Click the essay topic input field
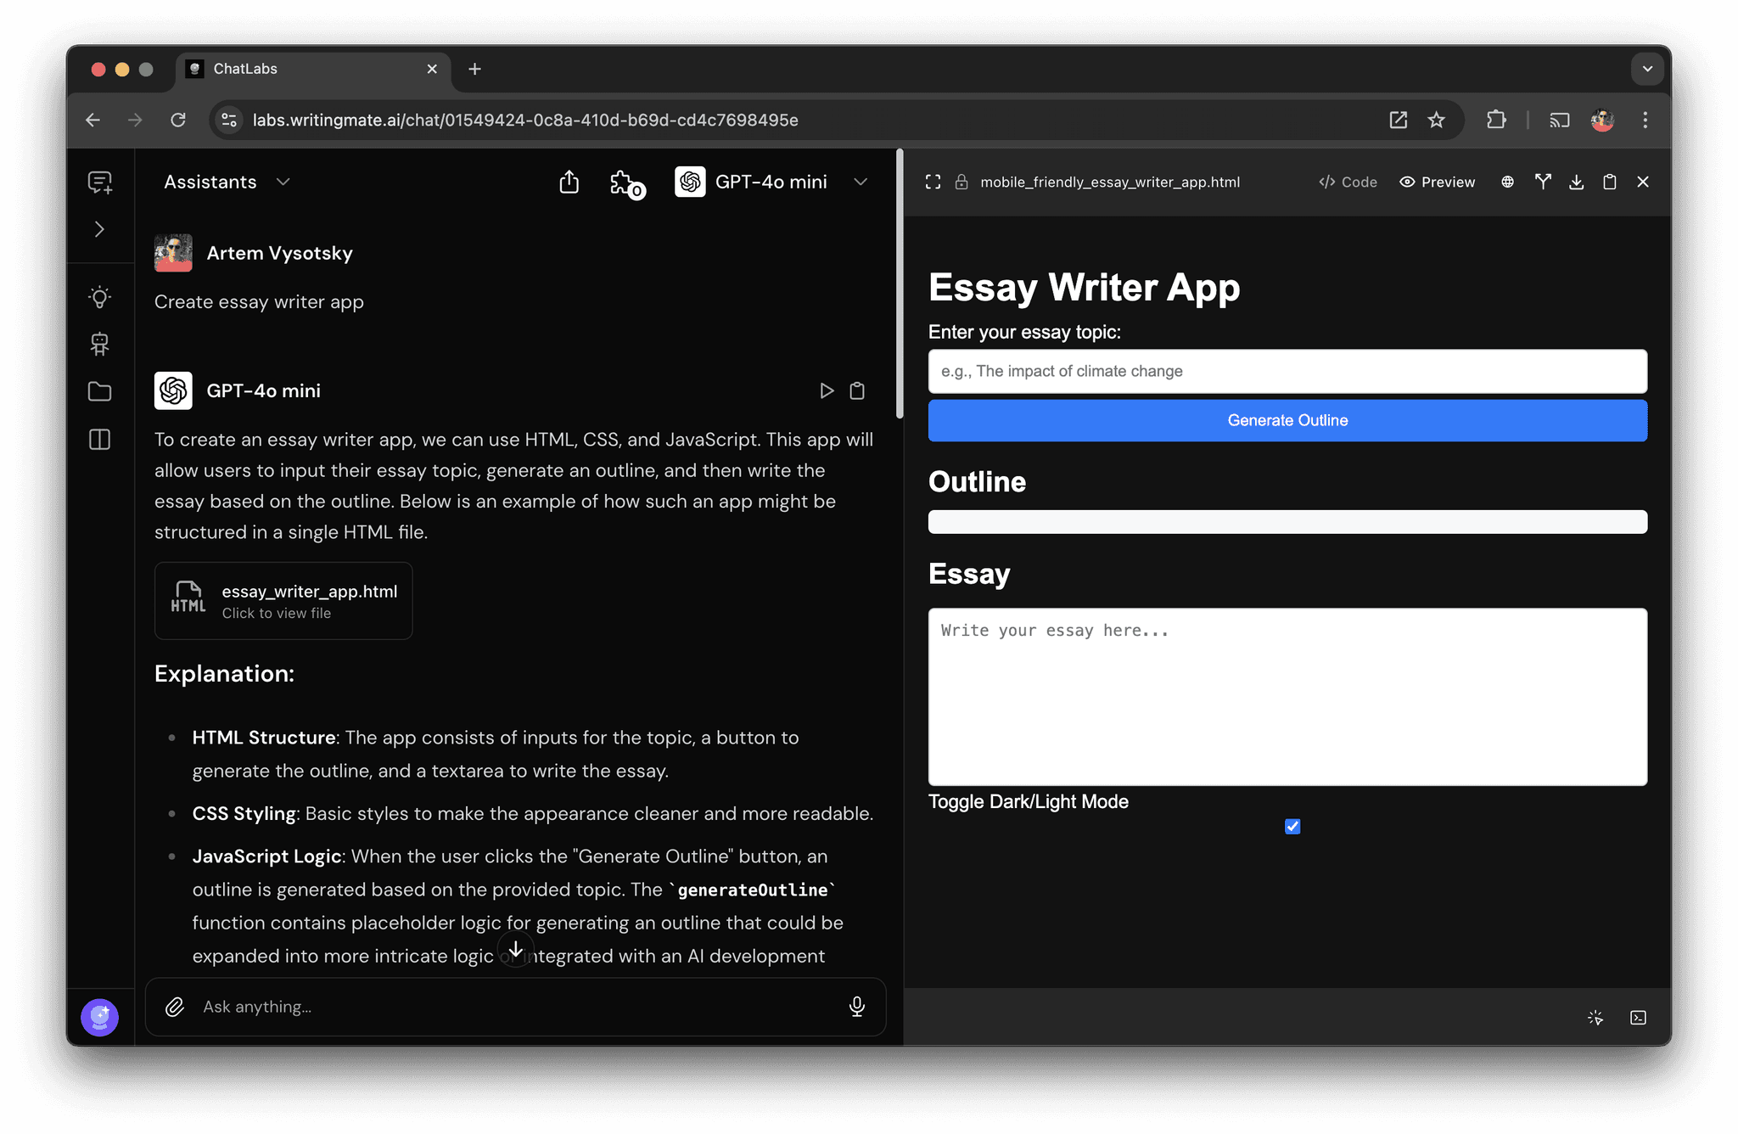 tap(1287, 371)
